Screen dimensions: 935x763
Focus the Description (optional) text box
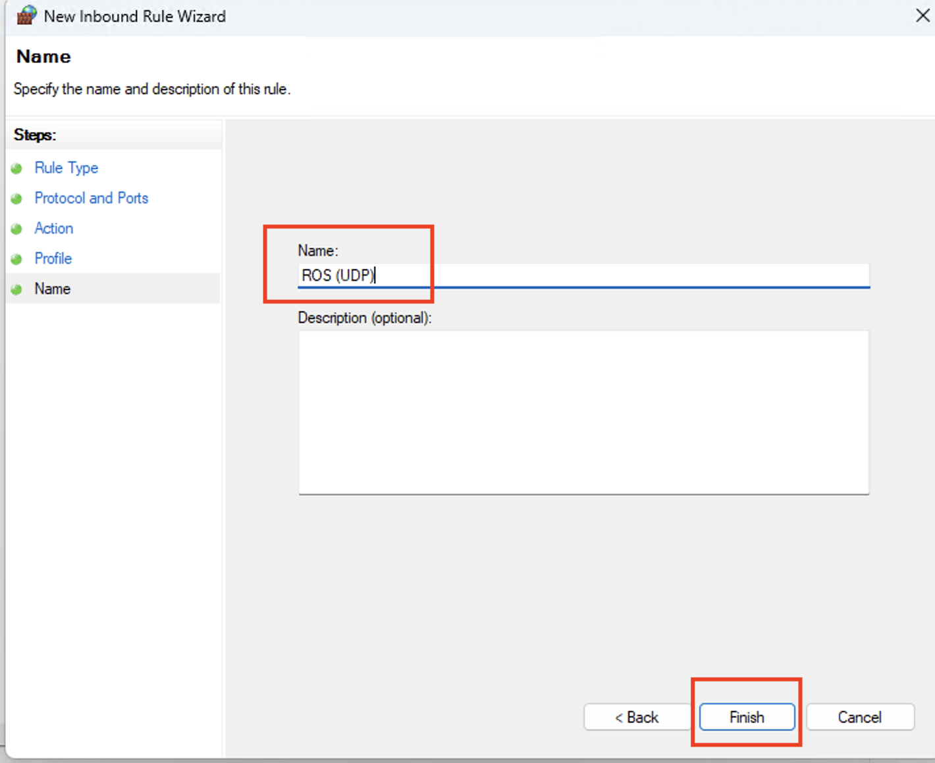583,412
